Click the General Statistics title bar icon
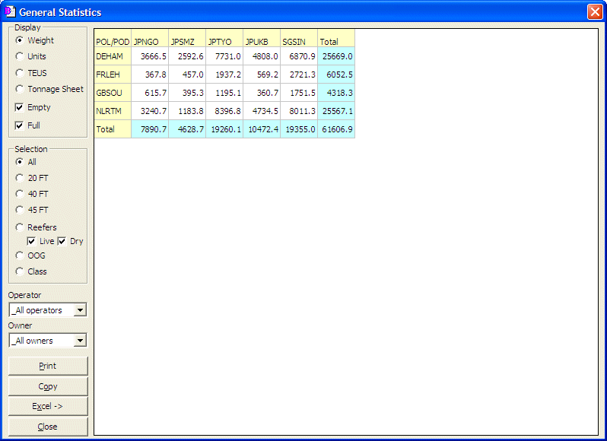Viewport: 607px width, 441px height. (10, 12)
